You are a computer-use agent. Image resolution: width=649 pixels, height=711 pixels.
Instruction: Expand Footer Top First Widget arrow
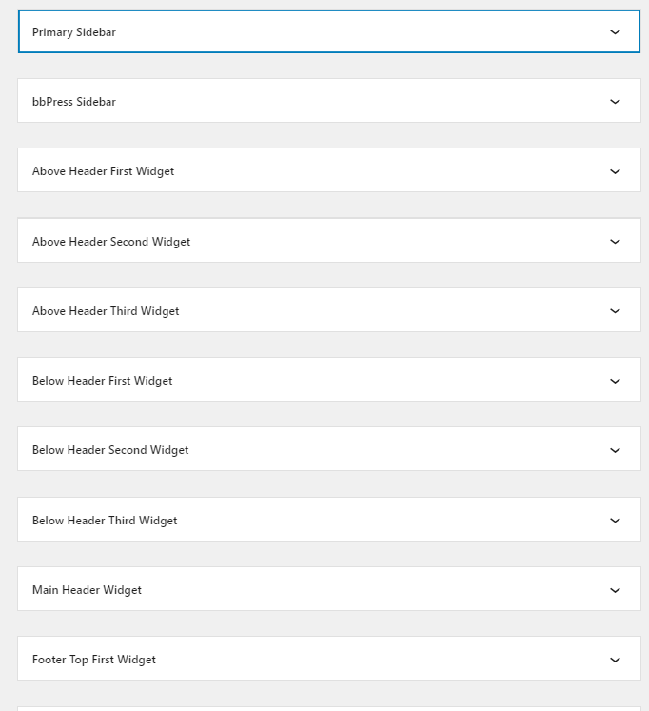pos(615,660)
